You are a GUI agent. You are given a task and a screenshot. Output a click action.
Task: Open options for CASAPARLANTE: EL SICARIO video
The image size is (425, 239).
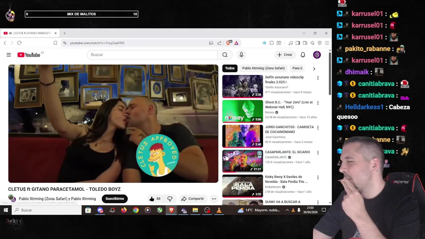[318, 153]
